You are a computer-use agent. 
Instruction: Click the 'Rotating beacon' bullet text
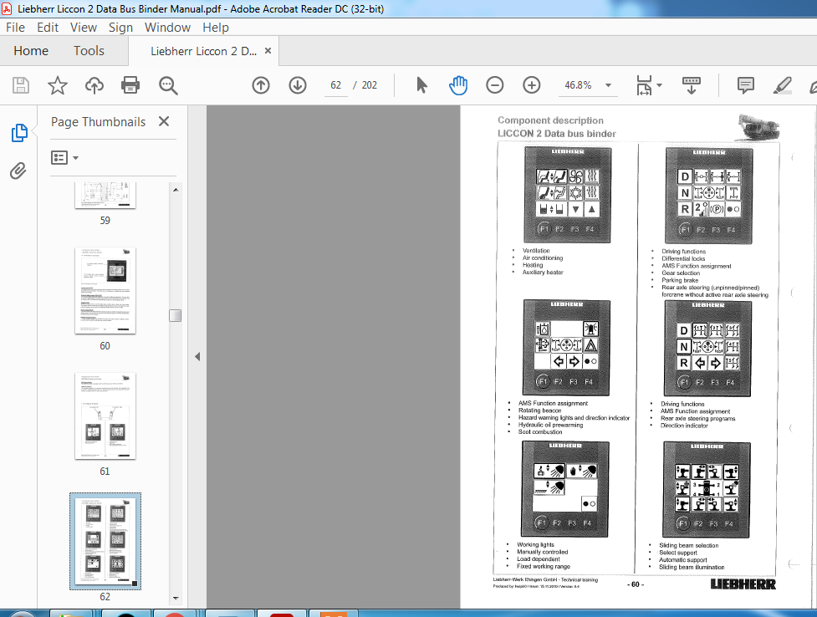[x=540, y=410]
